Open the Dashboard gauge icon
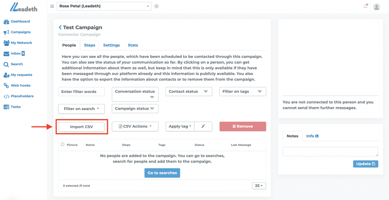The width and height of the screenshot is (389, 200). point(6,22)
